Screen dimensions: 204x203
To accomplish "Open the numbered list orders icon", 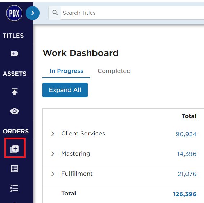I will click(x=14, y=188).
